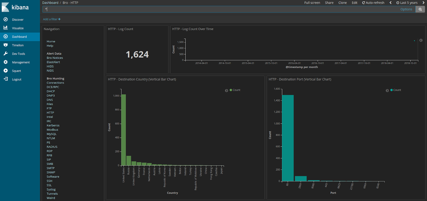Click the Auto-refresh circular arrow icon
Screen dimensions: 427x201
click(363, 3)
